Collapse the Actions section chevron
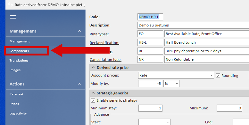Screen dimensions: 249x125 click(x=79, y=84)
